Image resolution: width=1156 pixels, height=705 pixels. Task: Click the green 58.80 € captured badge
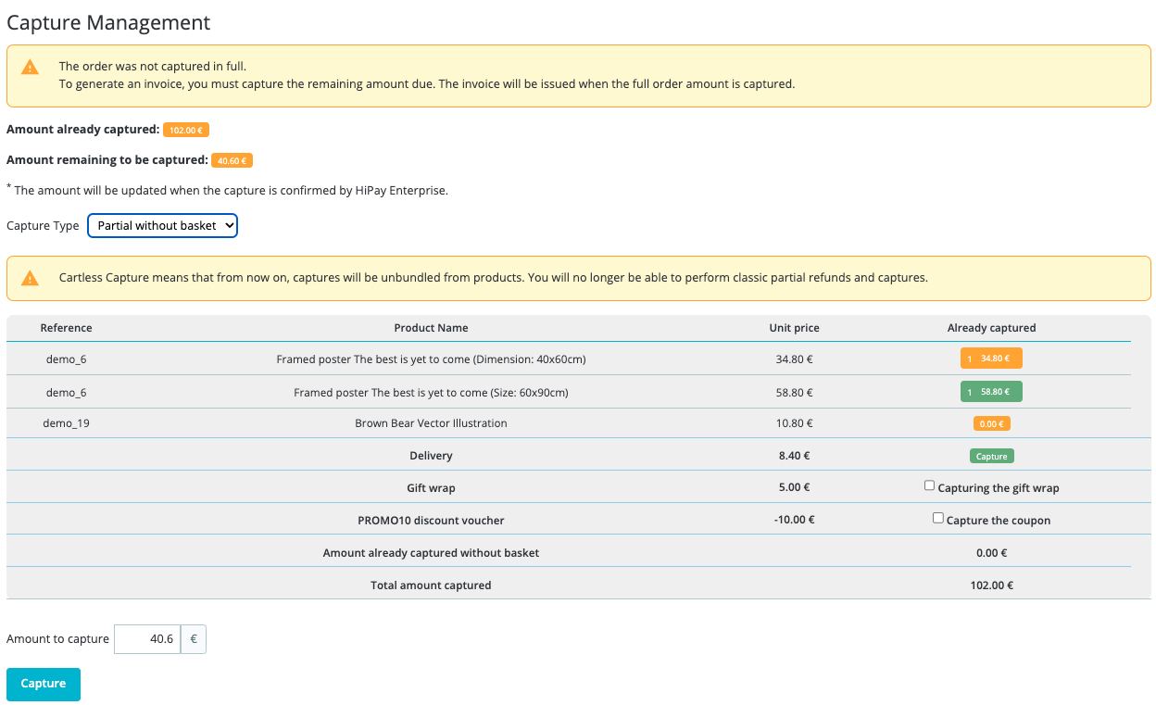point(991,392)
